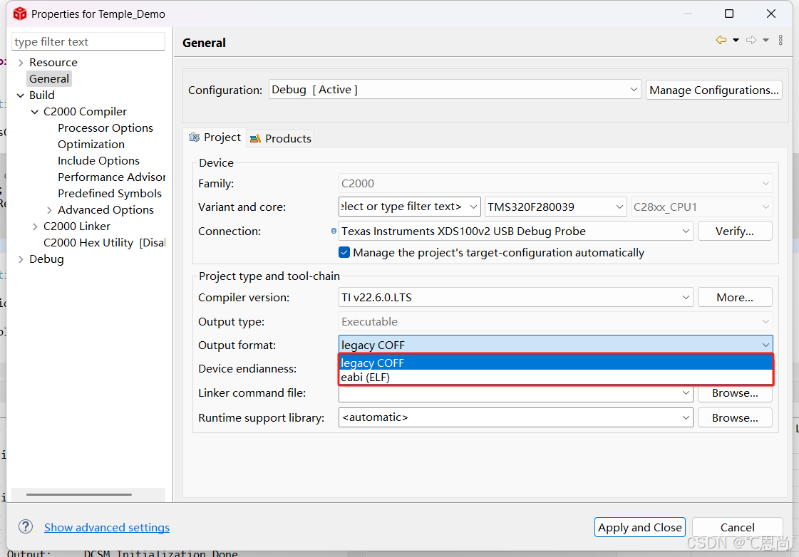Expand the C2000 Linker node

35,226
